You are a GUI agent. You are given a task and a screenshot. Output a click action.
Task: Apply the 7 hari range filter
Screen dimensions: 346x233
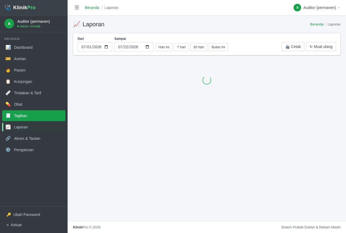181,47
